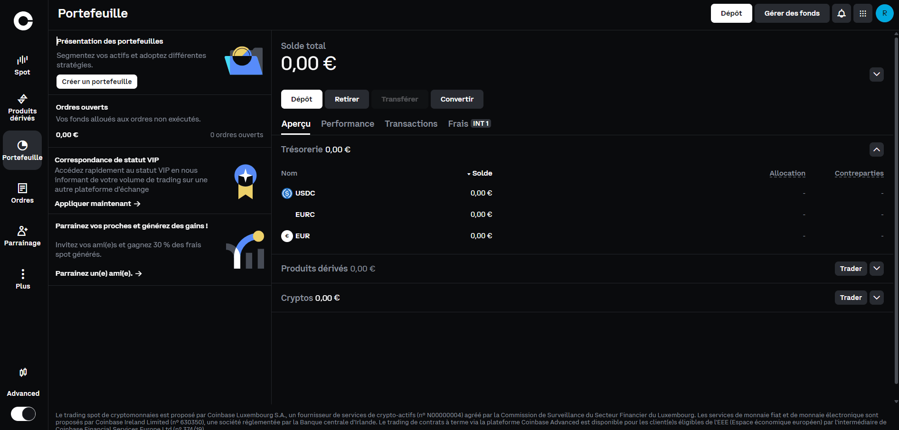Expand the Cryptos section chevron
Image resolution: width=899 pixels, height=430 pixels.
877,298
